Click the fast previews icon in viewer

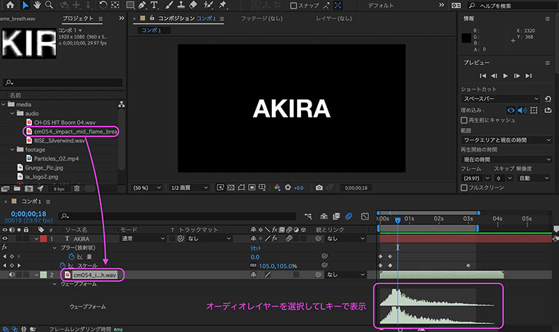220,187
